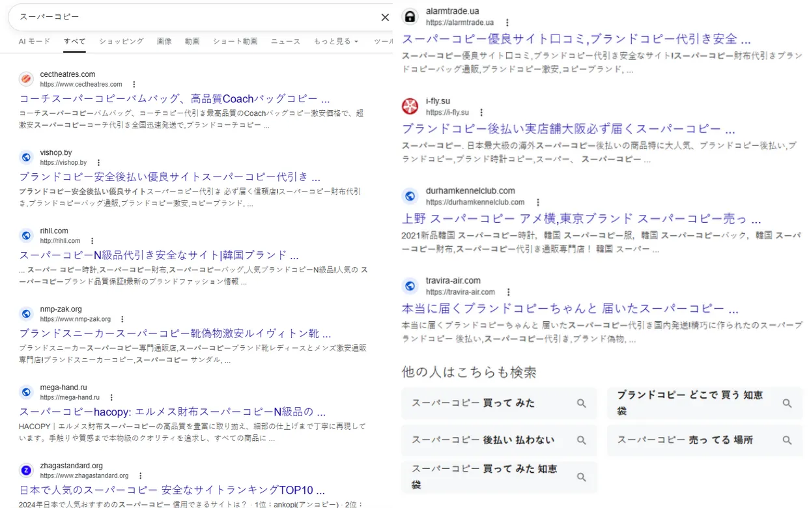Open more options for cectheatres.com result
The width and height of the screenshot is (809, 508).
134,84
